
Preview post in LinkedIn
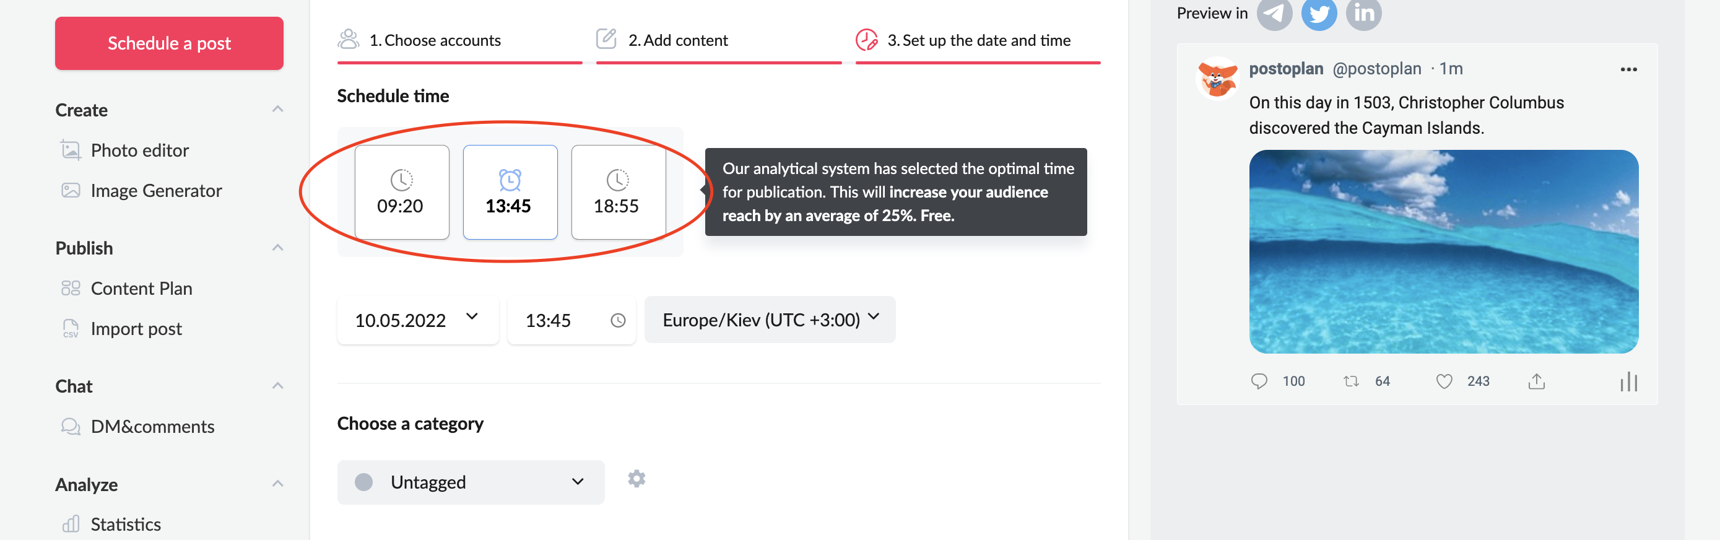point(1363,14)
